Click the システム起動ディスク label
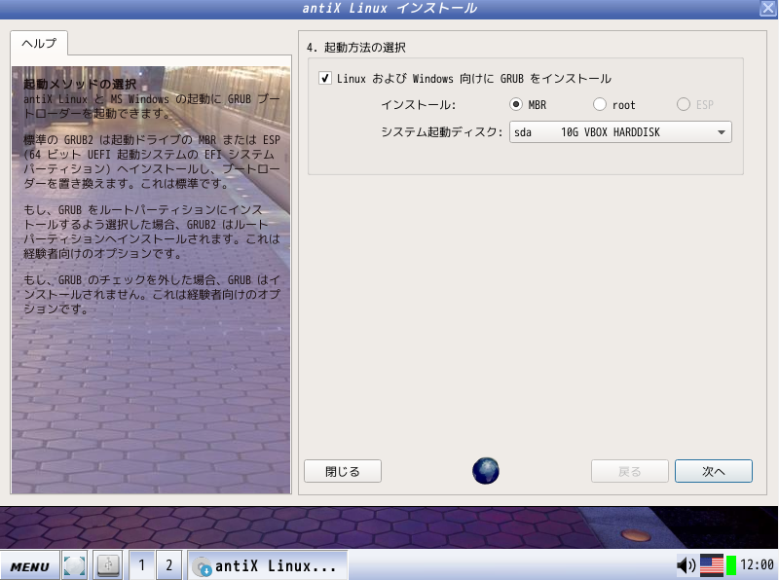Screen dimensions: 779x580 click(442, 132)
